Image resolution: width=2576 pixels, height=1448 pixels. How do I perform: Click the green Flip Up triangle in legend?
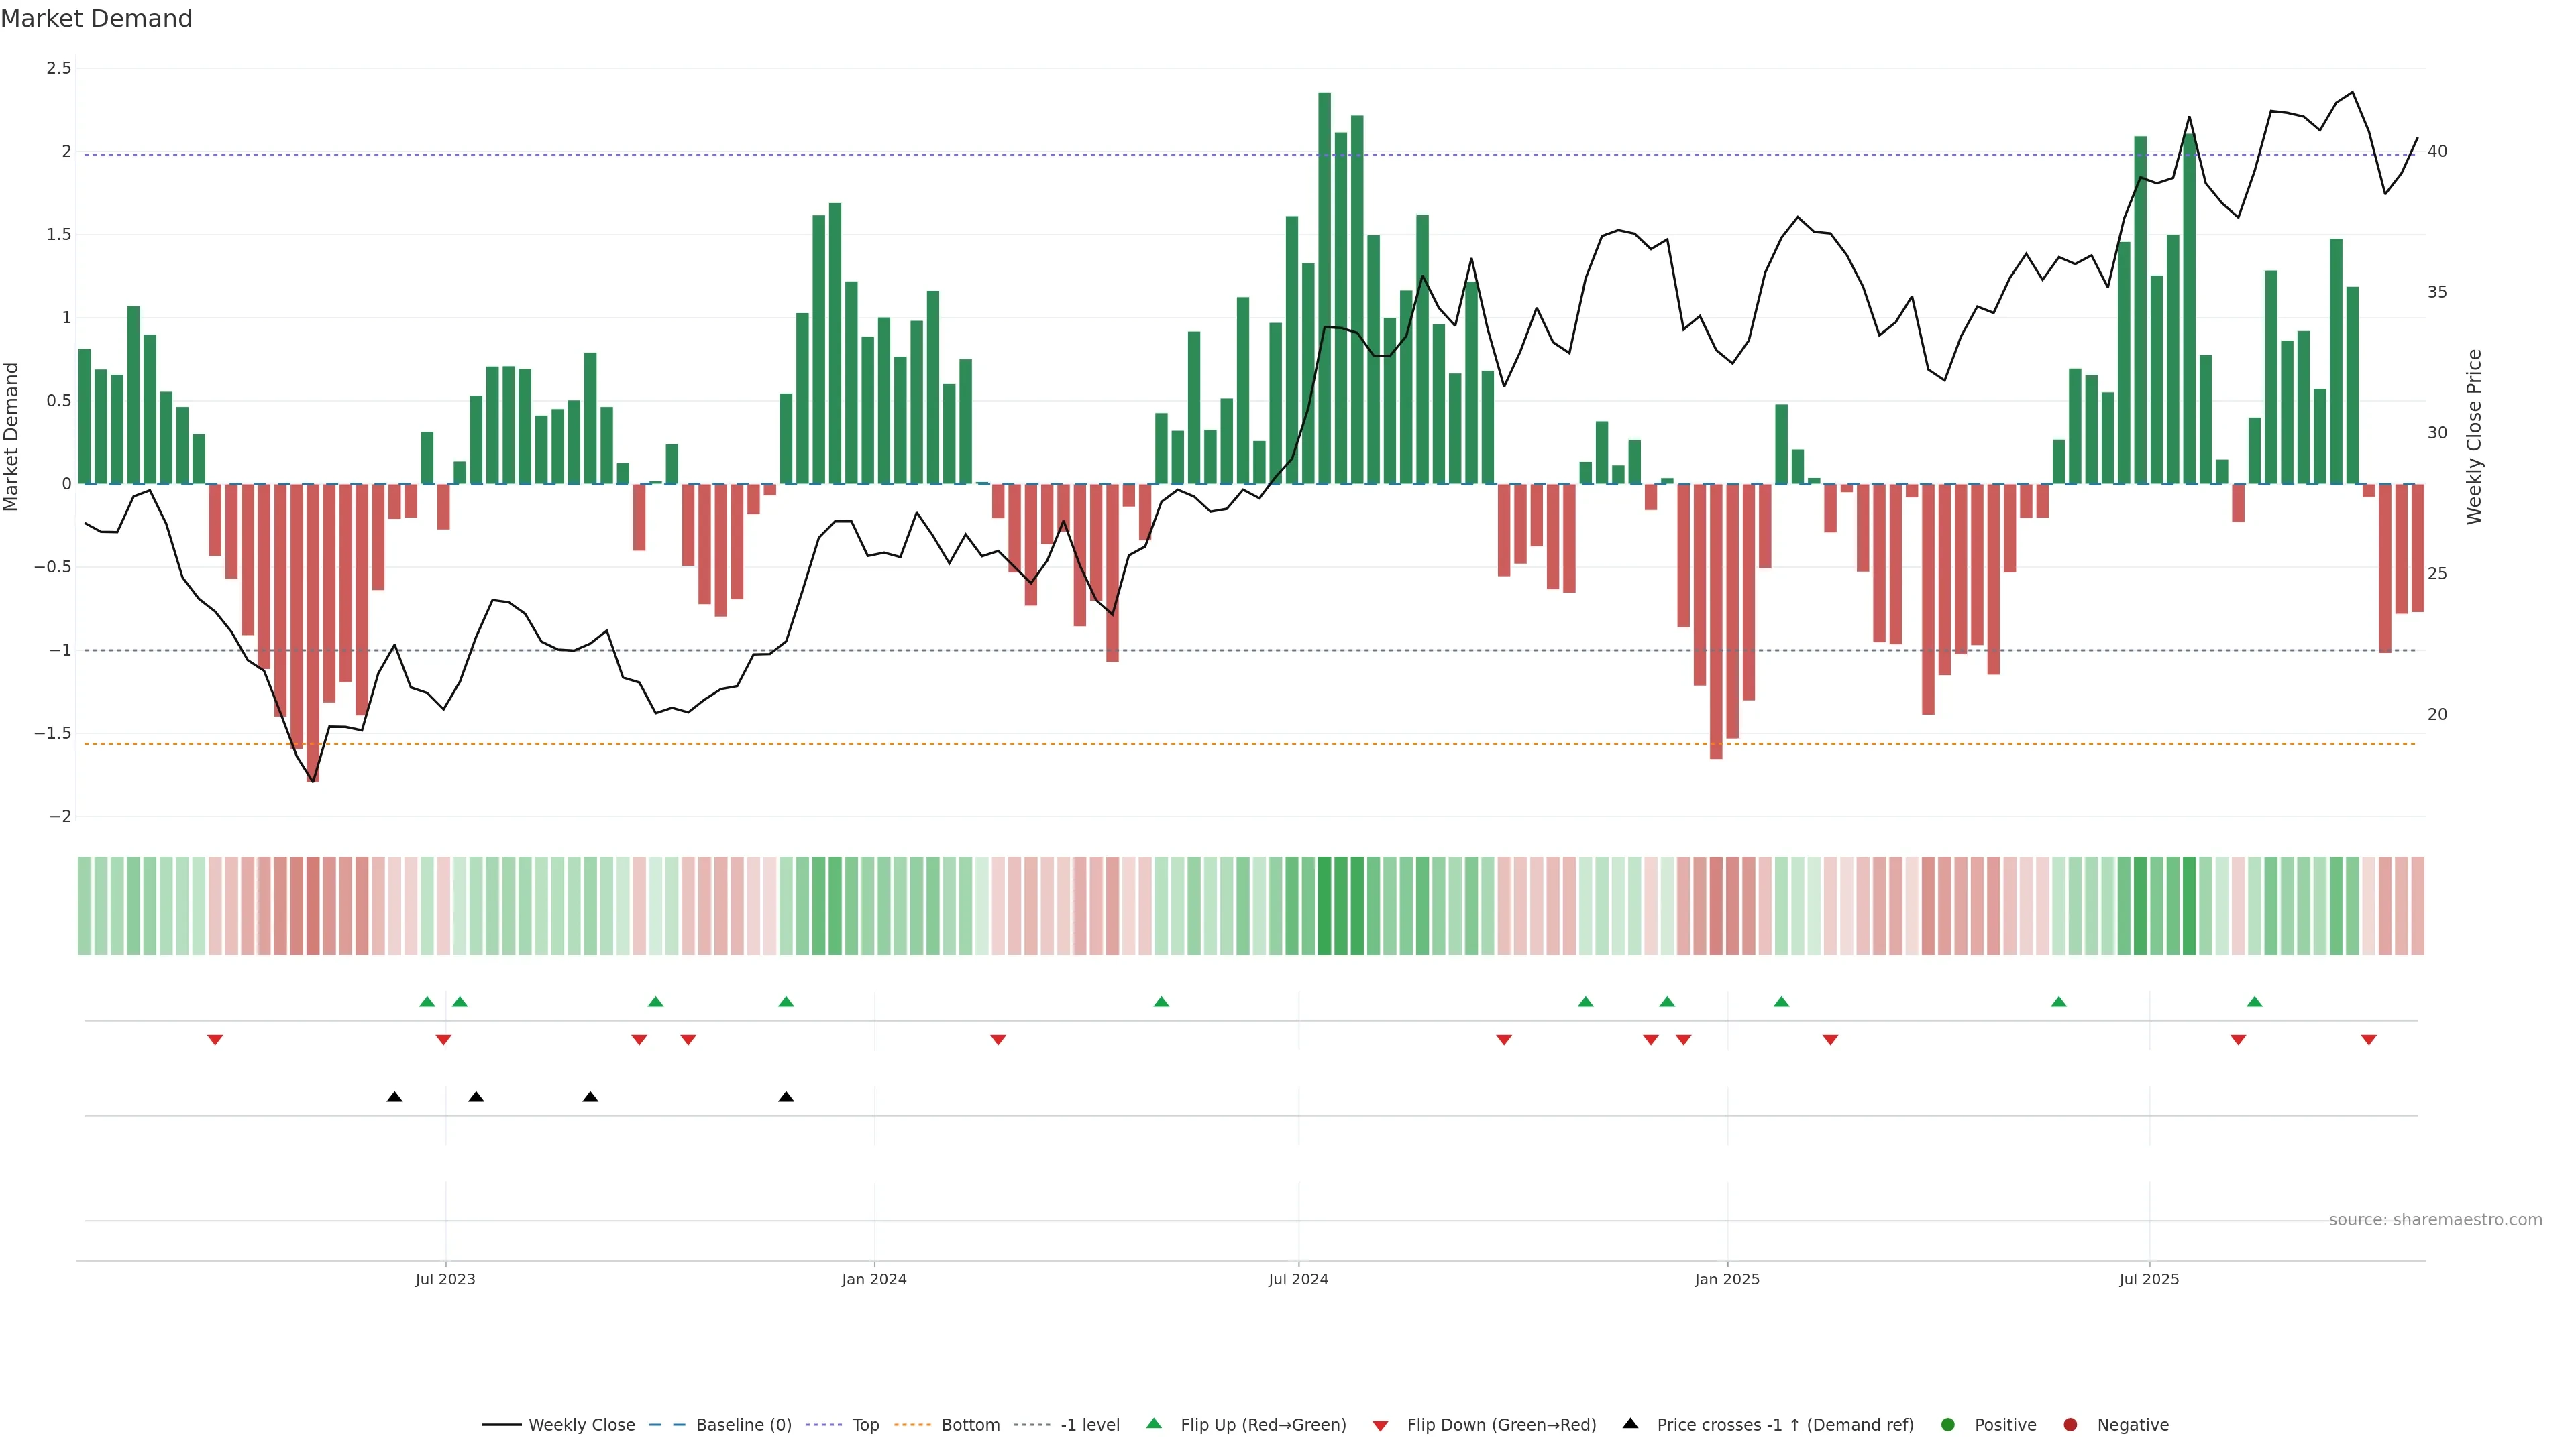point(1154,1424)
